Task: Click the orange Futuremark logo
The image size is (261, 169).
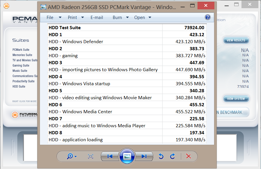Action: pyautogui.click(x=15, y=115)
